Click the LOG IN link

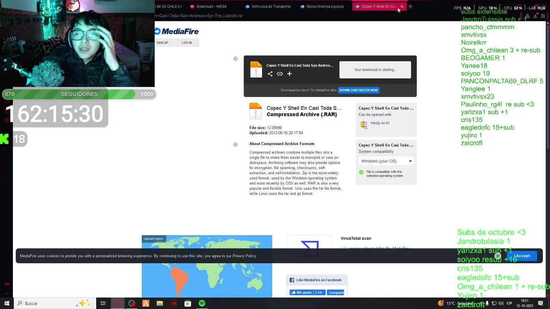pyautogui.click(x=187, y=42)
